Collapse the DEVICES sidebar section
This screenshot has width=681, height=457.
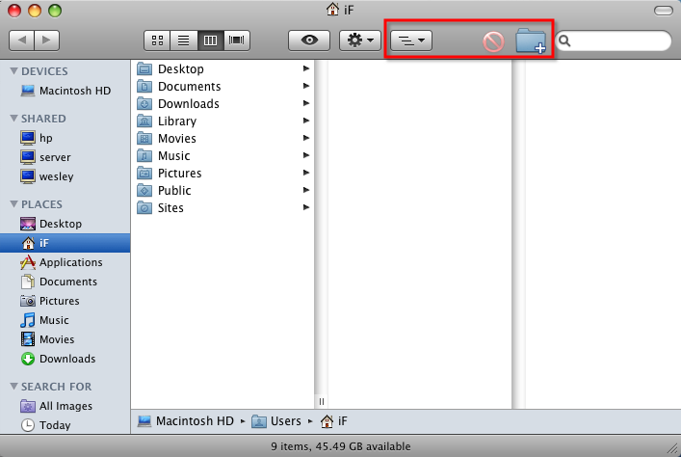point(13,71)
